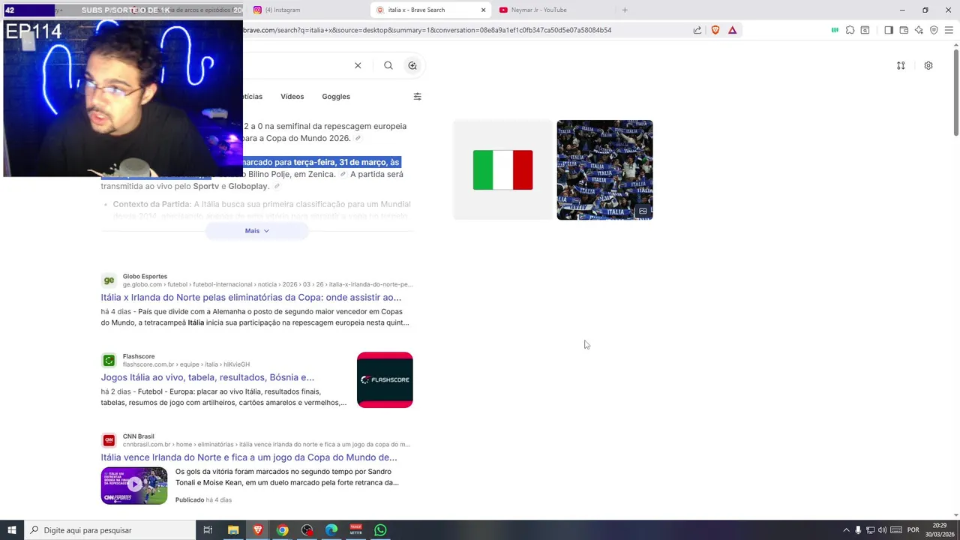Click the CNN Brasil red favicon
The width and height of the screenshot is (960, 540).
109,440
